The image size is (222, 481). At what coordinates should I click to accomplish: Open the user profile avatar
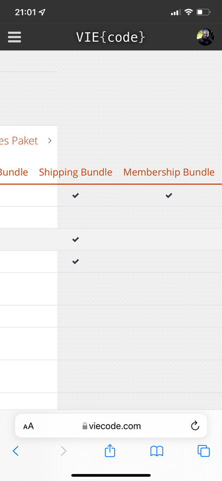tap(205, 37)
